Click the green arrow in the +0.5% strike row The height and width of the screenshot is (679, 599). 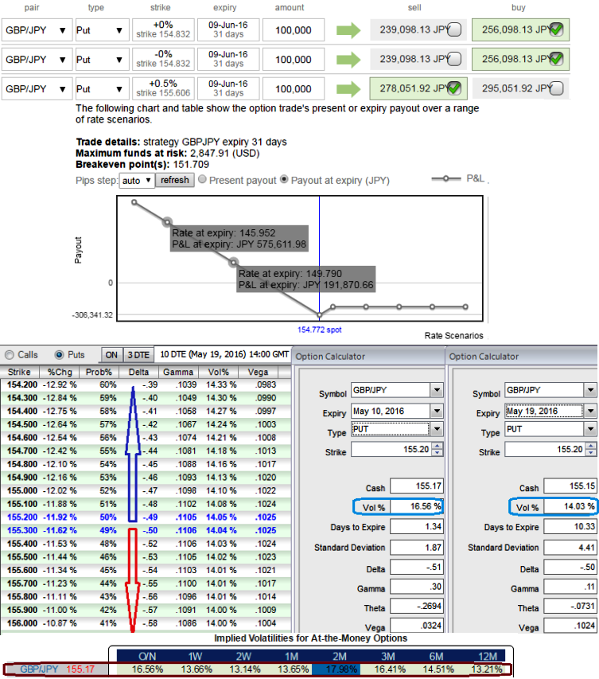pyautogui.click(x=348, y=88)
